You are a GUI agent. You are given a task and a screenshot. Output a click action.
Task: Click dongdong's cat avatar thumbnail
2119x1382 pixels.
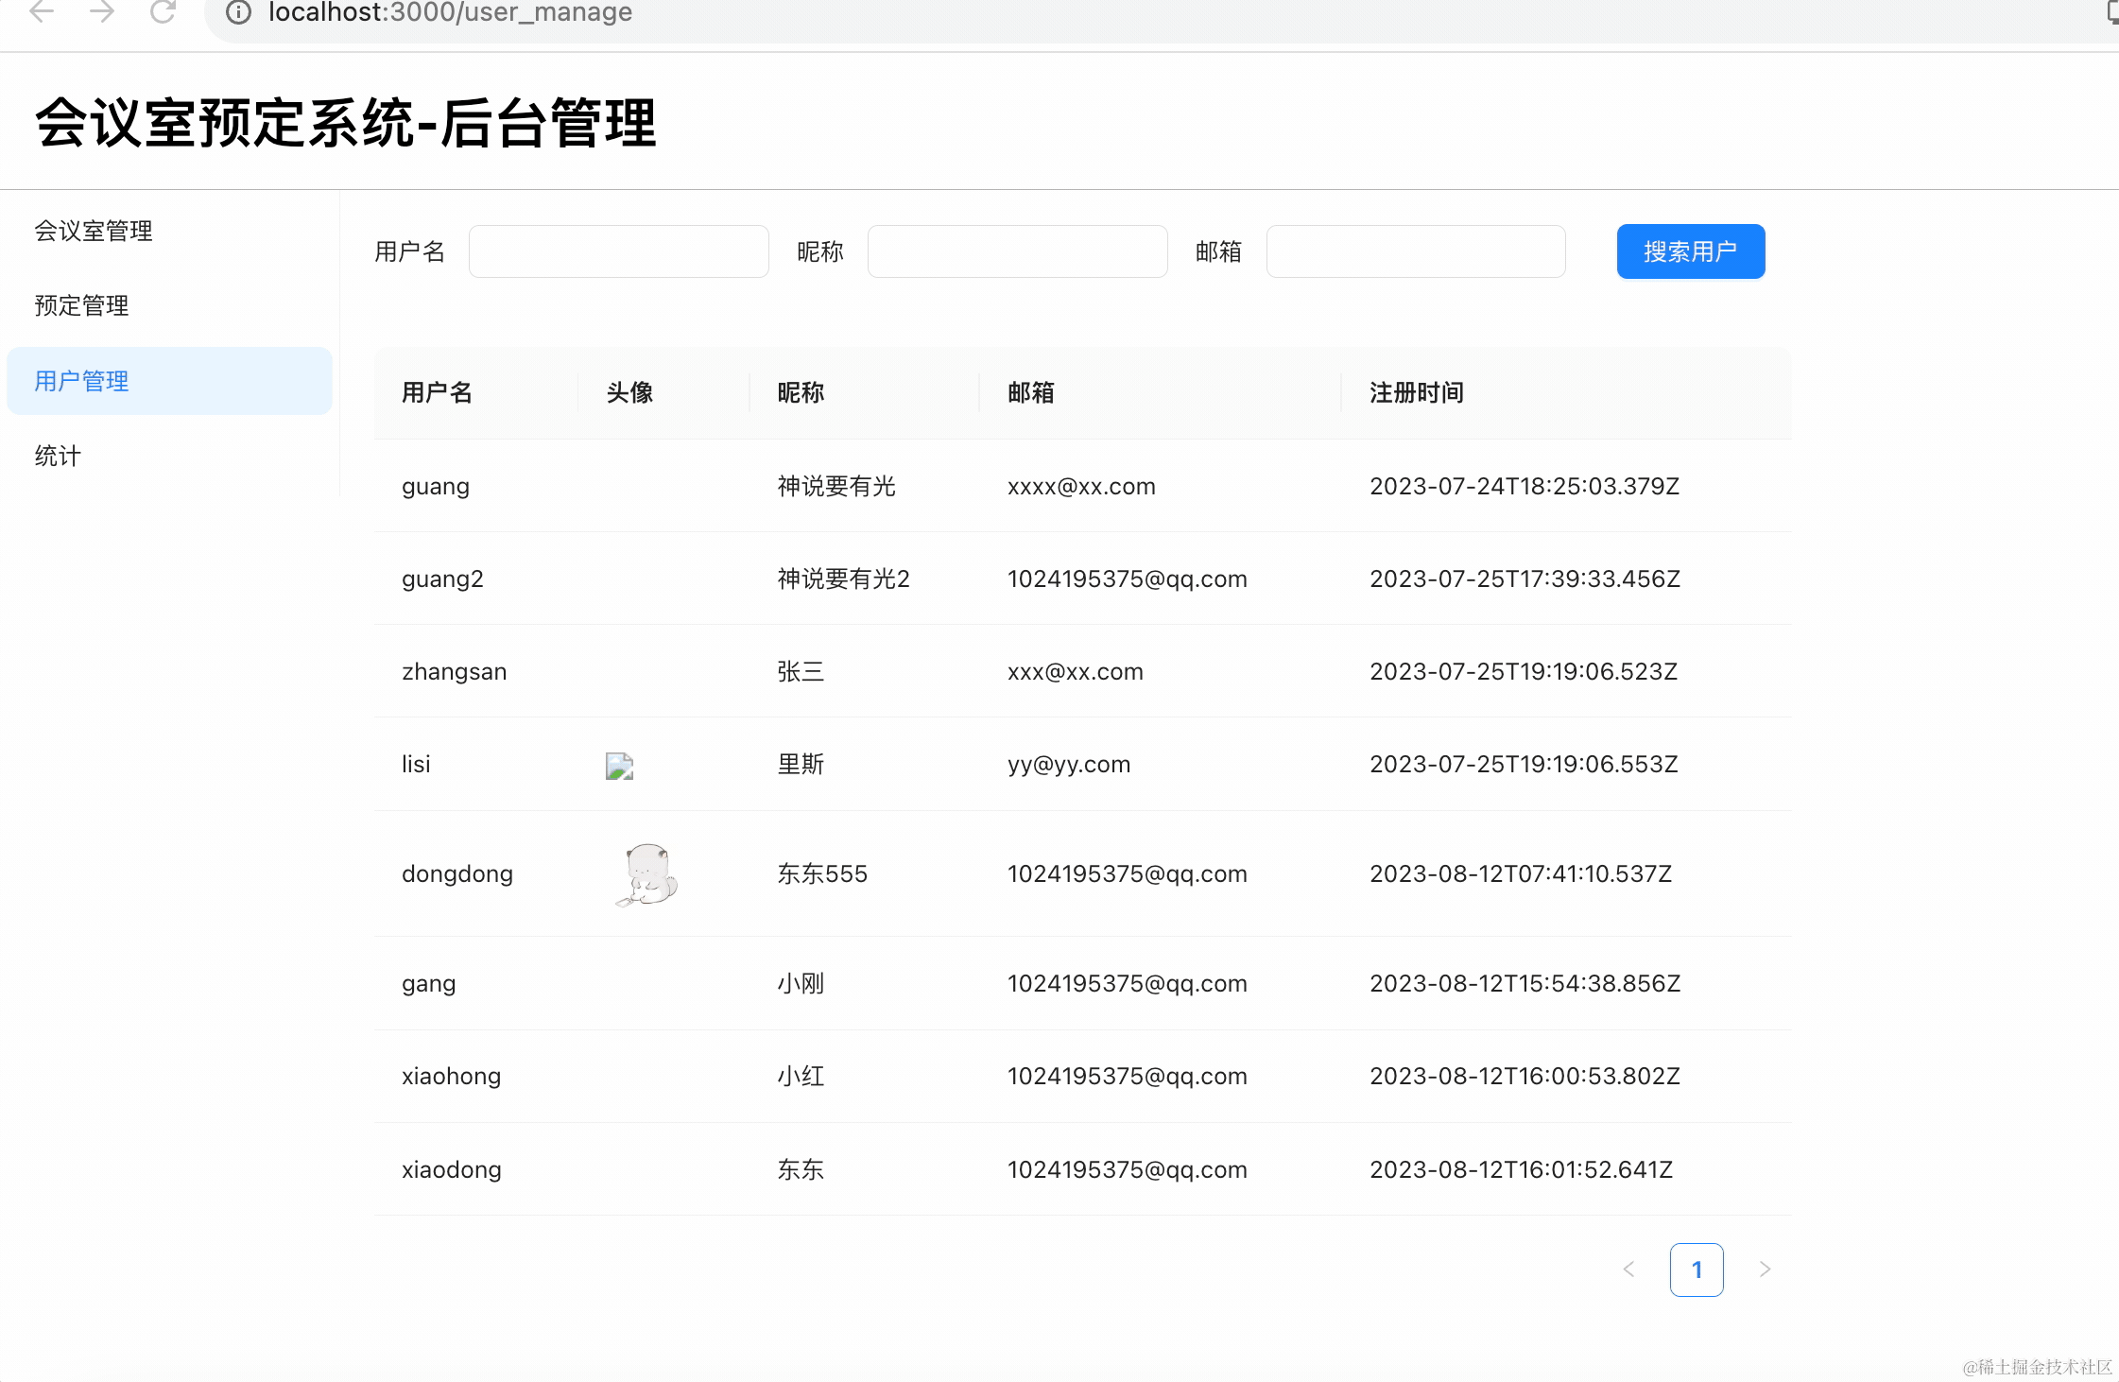click(647, 873)
